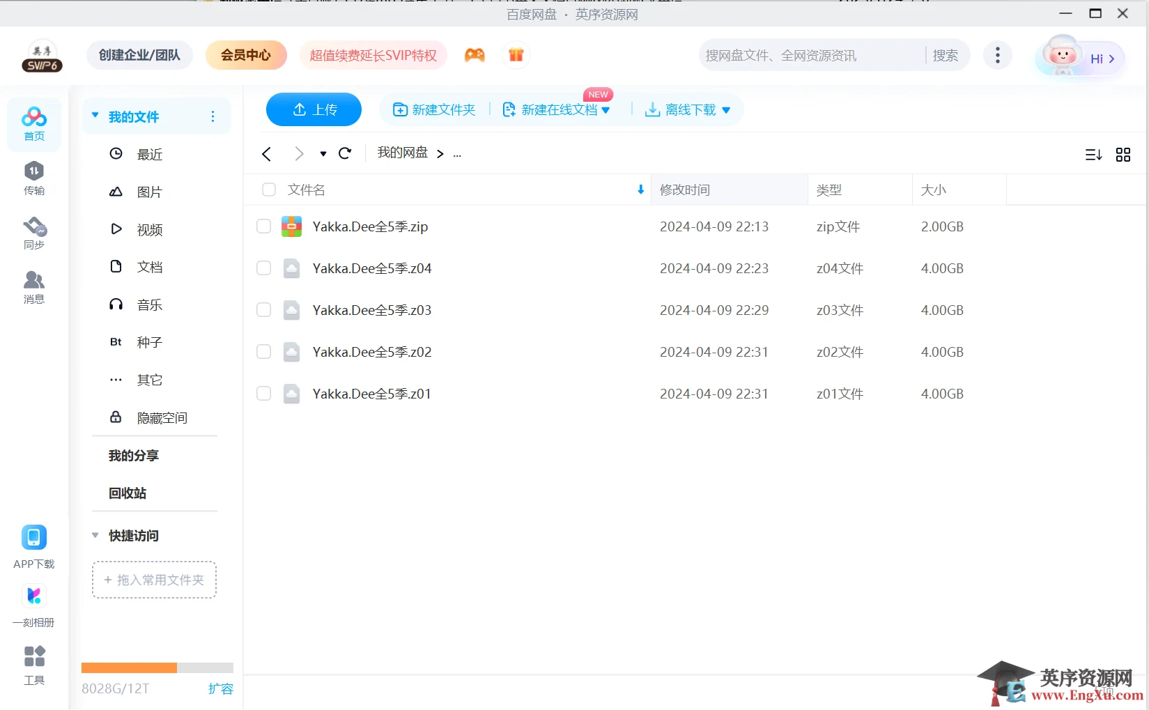Click the sort arrow in 文件名 column
This screenshot has height=710, width=1149.
pyautogui.click(x=640, y=190)
